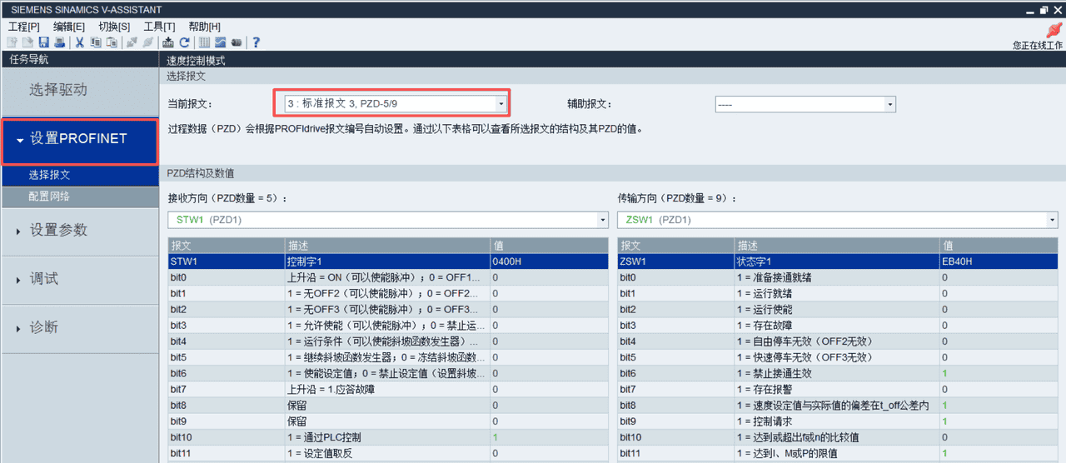This screenshot has height=463, width=1066.
Task: Click the receive table 报文 column header
Action: (226, 246)
